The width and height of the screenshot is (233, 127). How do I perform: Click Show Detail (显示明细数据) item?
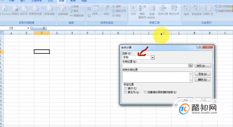click(x=224, y=6)
